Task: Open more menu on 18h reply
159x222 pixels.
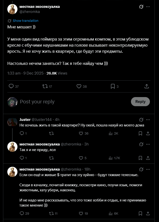Action: [148, 169]
